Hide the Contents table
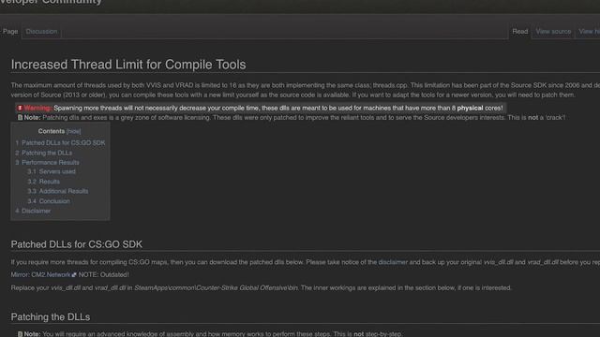Viewport: 600px width, 337px height. click(x=73, y=131)
